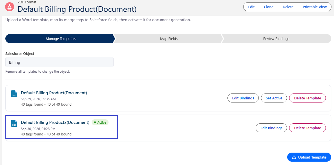Switch to the Manage Templates step
334x165 pixels.
coord(61,39)
